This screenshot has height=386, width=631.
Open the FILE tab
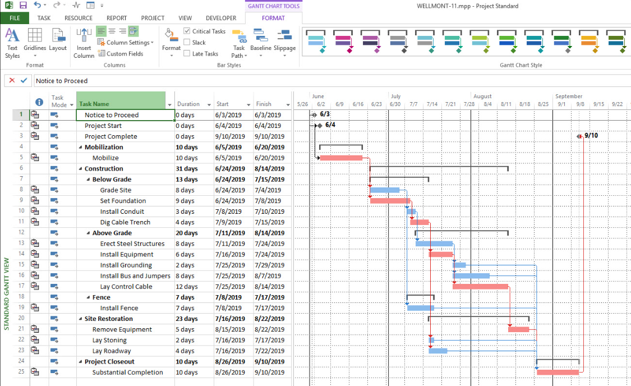[15, 18]
